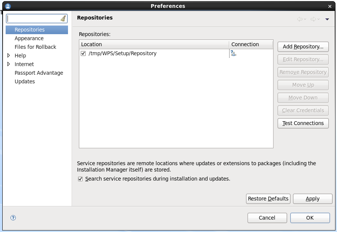Click the Add Repository button

point(303,47)
